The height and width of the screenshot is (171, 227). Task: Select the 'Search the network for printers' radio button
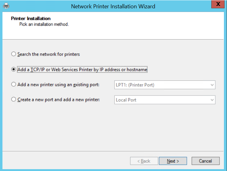coord(14,54)
